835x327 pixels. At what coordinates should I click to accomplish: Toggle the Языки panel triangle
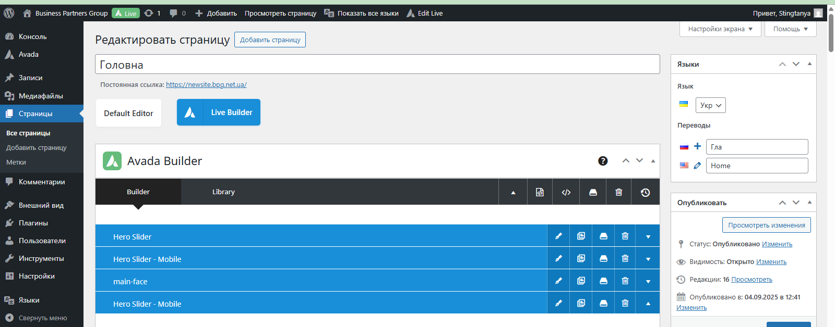pos(809,64)
